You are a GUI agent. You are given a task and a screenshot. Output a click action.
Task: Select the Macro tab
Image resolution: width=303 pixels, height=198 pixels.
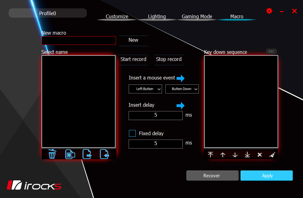click(x=237, y=17)
